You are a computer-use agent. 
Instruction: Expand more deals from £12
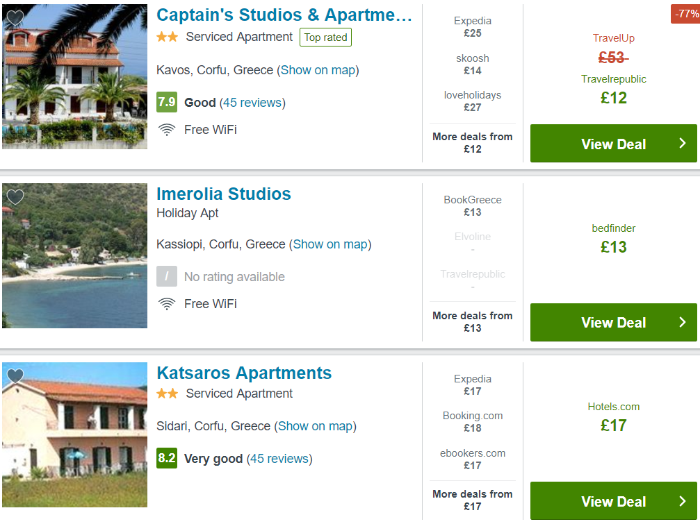pyautogui.click(x=472, y=142)
